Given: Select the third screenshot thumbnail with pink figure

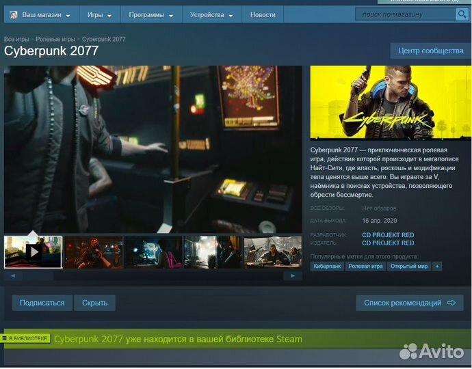Looking at the screenshot, I should pyautogui.click(x=153, y=252).
